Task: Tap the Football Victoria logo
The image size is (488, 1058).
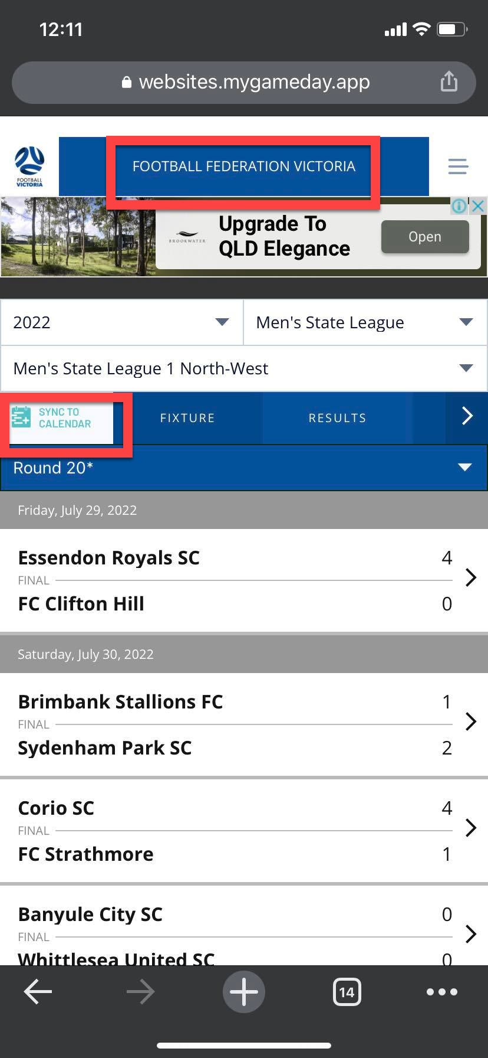Action: click(29, 166)
